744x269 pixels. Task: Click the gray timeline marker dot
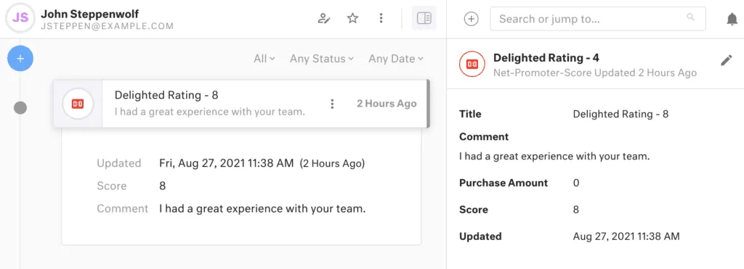point(20,108)
